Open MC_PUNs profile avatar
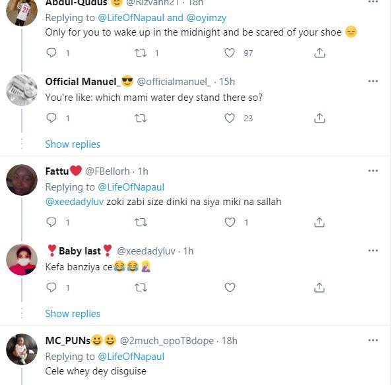The width and height of the screenshot is (392, 385). [22, 349]
